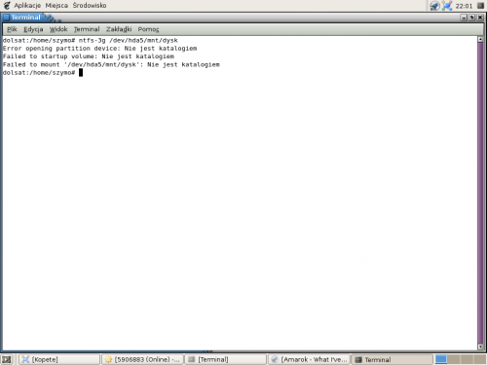
Task: Click the 'Failed to startup volume' line
Action: (x=89, y=56)
